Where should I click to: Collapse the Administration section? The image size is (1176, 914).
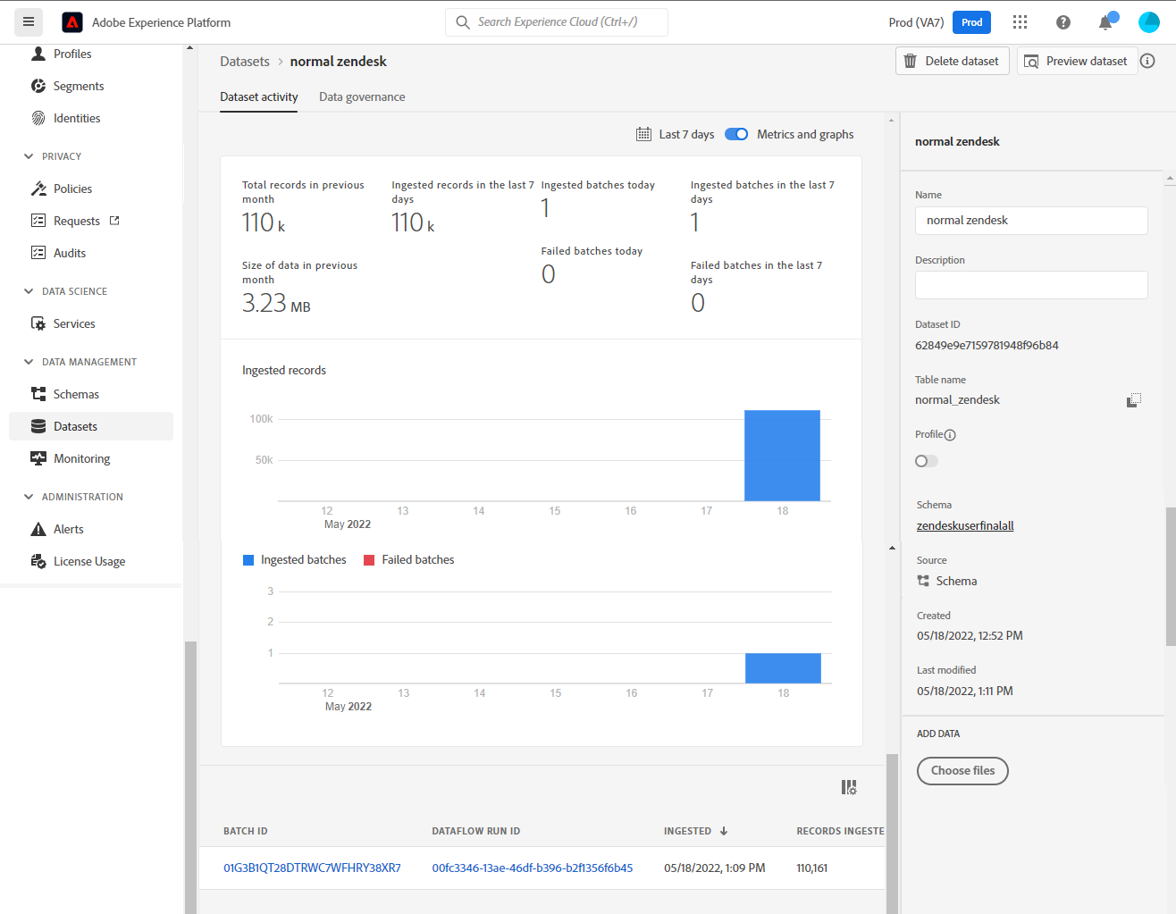pos(29,497)
